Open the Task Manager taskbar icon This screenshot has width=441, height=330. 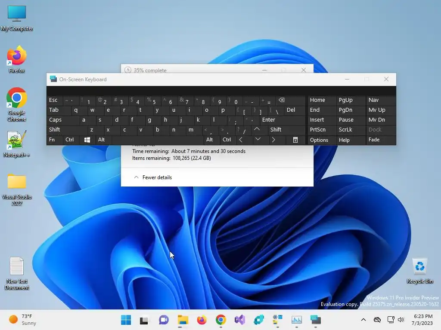pos(296,320)
